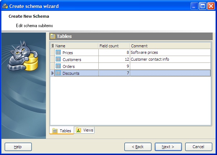
Task: Sort by Field count column header
Action: point(114,46)
